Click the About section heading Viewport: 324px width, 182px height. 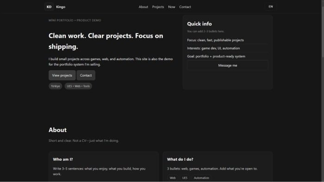[58, 130]
